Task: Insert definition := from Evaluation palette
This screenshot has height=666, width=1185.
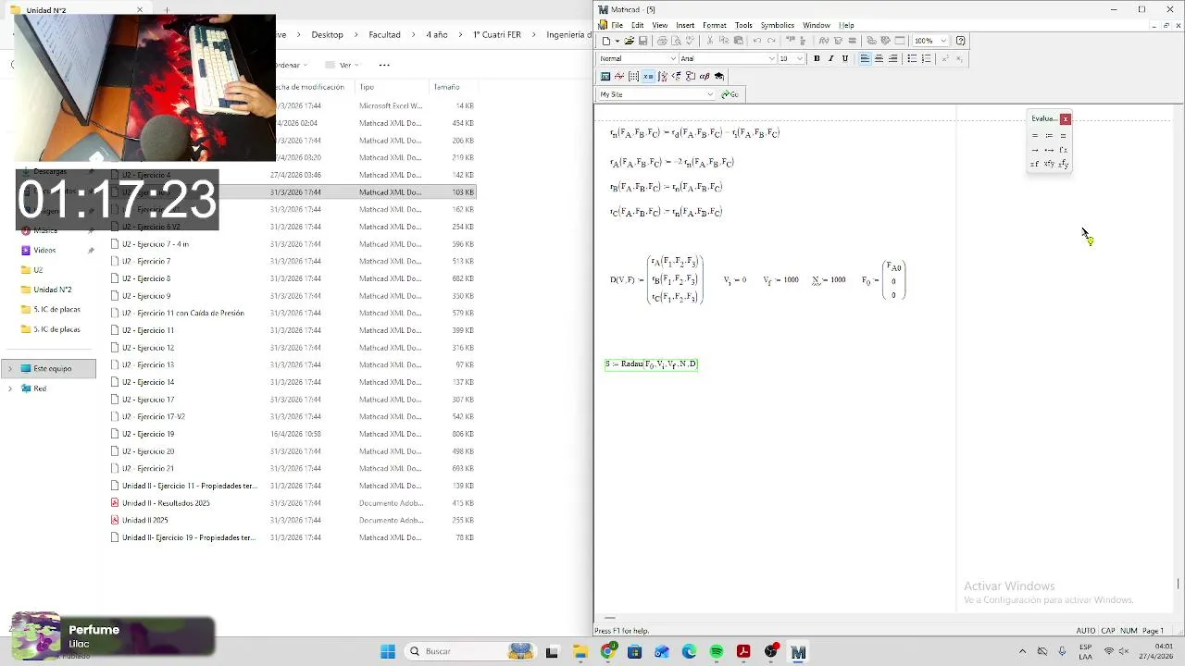Action: coord(1049,136)
